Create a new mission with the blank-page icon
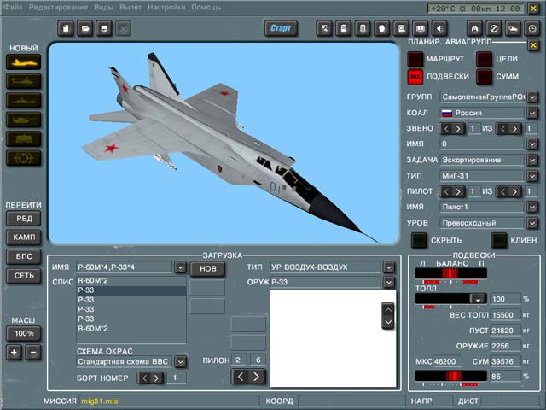The image size is (546, 410). (x=66, y=28)
